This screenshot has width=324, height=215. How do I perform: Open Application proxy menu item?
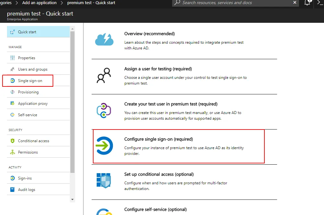point(38,103)
